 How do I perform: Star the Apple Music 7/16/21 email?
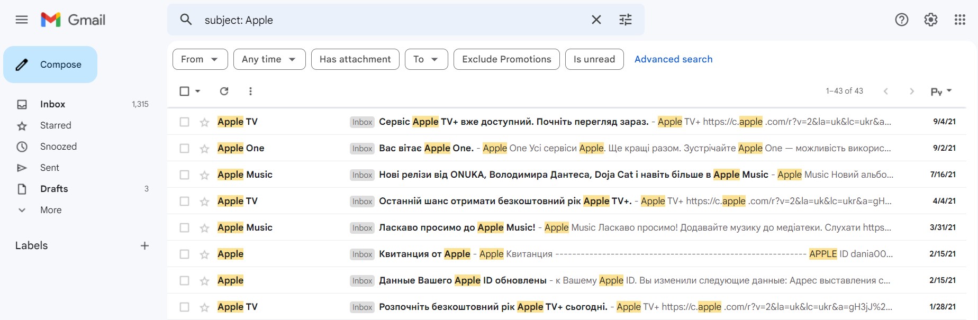(x=204, y=175)
